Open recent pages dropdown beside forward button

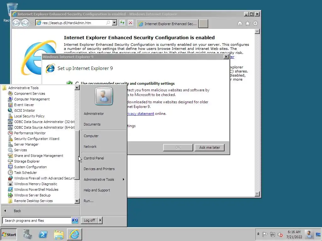coord(32,23)
